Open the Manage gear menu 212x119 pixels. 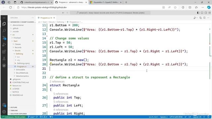point(4,112)
